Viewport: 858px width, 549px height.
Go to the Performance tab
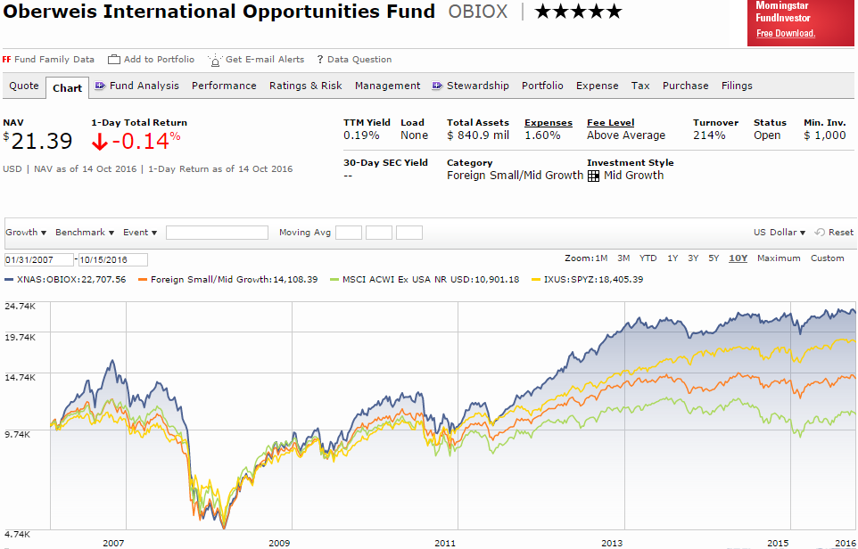click(x=224, y=86)
